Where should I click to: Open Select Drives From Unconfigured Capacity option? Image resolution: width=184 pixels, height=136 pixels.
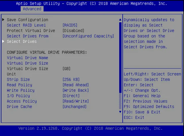[88, 36]
